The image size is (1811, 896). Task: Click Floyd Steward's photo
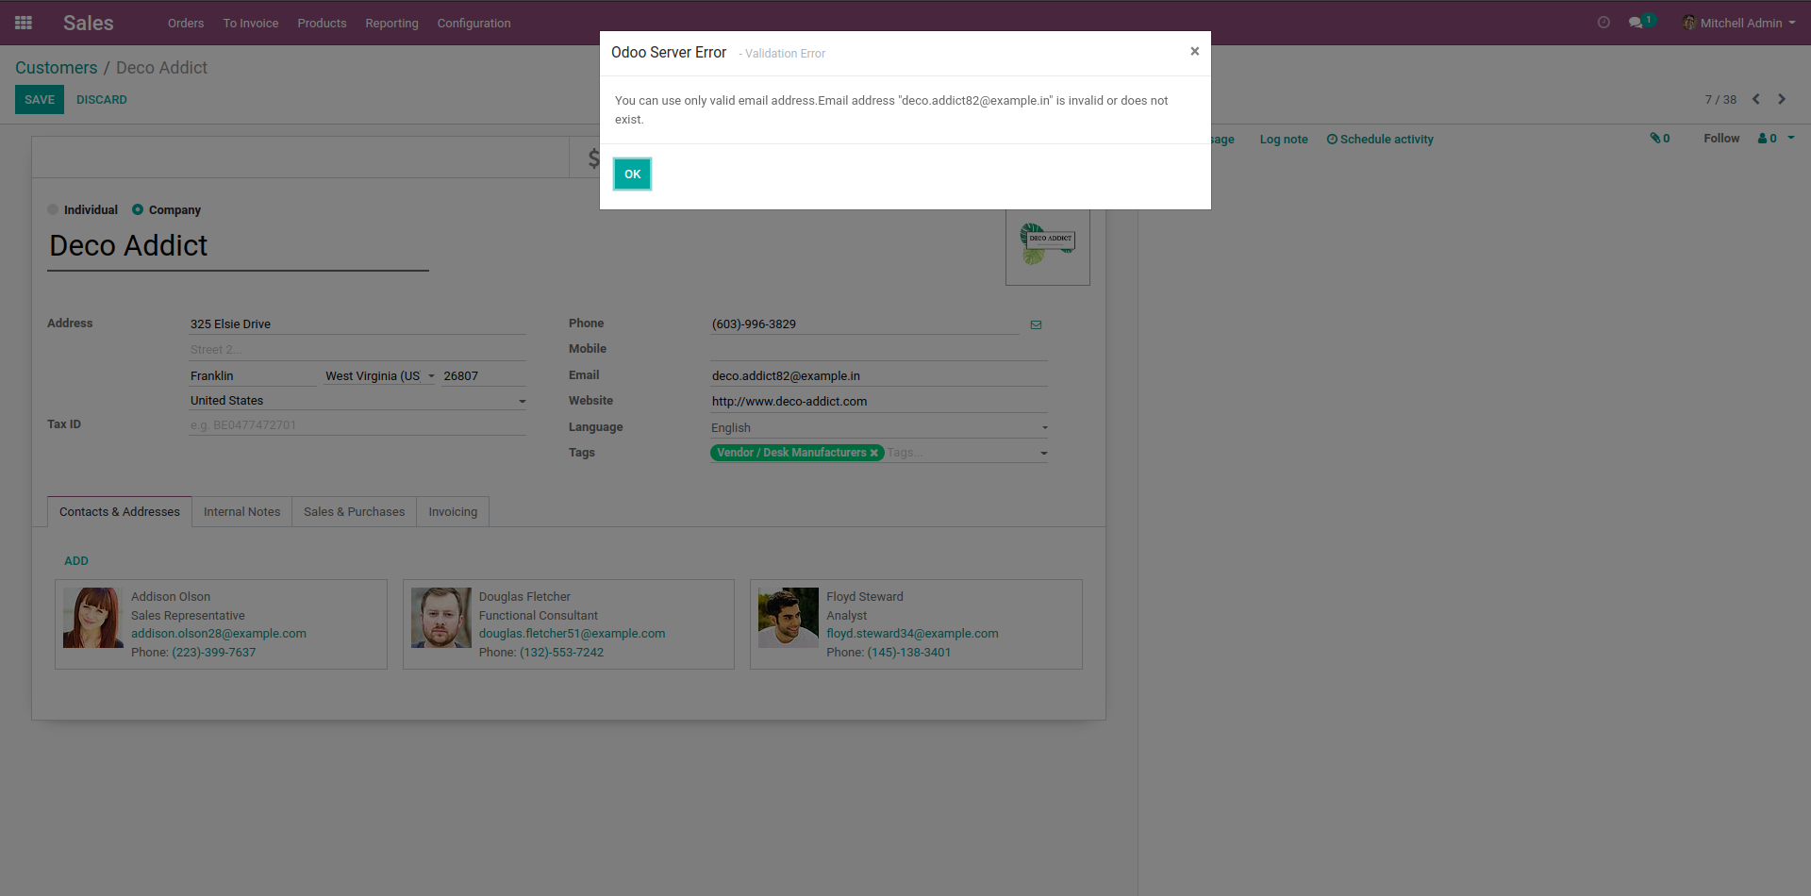789,618
